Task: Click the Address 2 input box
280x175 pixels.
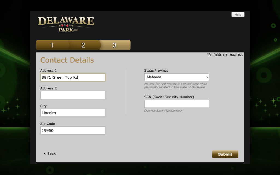Action: tap(73, 95)
